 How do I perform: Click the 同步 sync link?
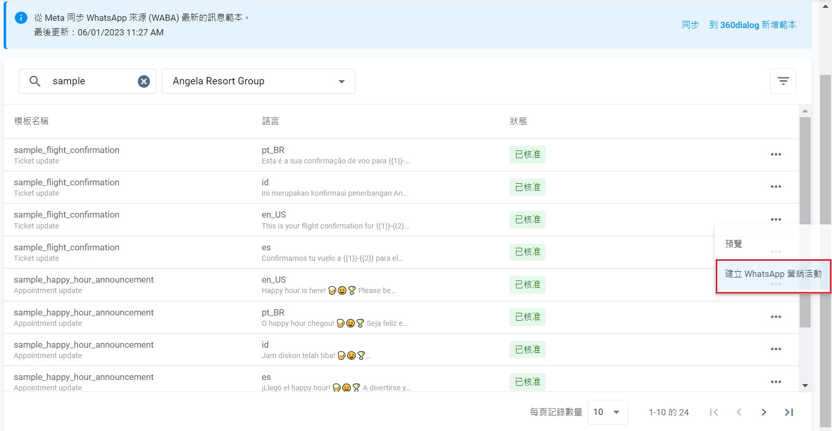point(690,25)
